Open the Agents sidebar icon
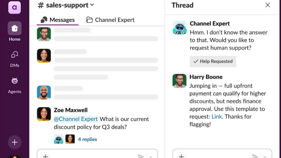The width and height of the screenshot is (281, 158). (14, 85)
